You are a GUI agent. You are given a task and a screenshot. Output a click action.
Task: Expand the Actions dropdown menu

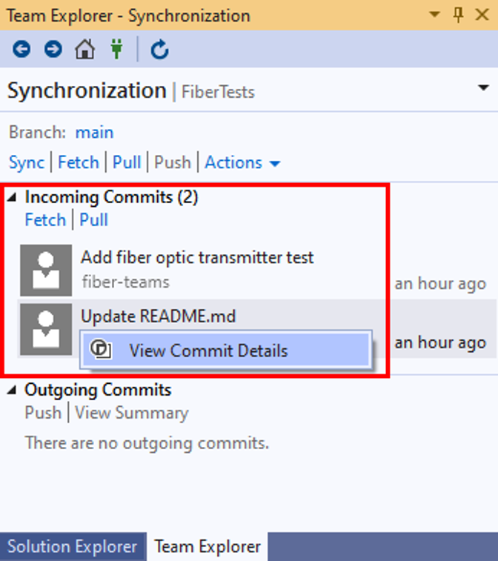pyautogui.click(x=242, y=163)
